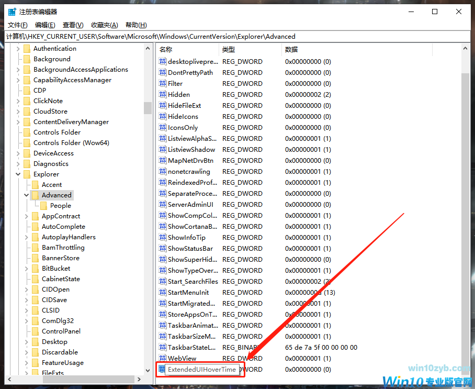
Task: Expand the AppContract key
Action: (27, 216)
